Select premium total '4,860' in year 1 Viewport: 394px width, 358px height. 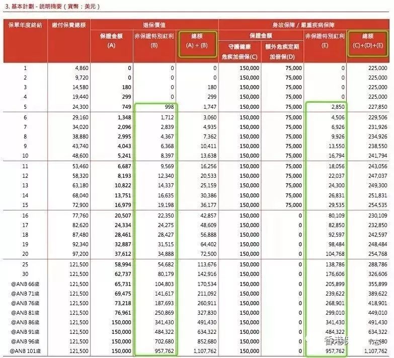pyautogui.click(x=82, y=68)
